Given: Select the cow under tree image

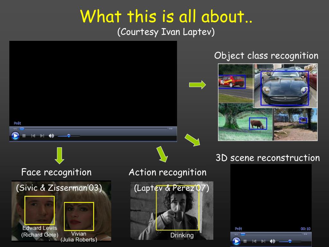Looking at the screenshot, I should [245, 122].
